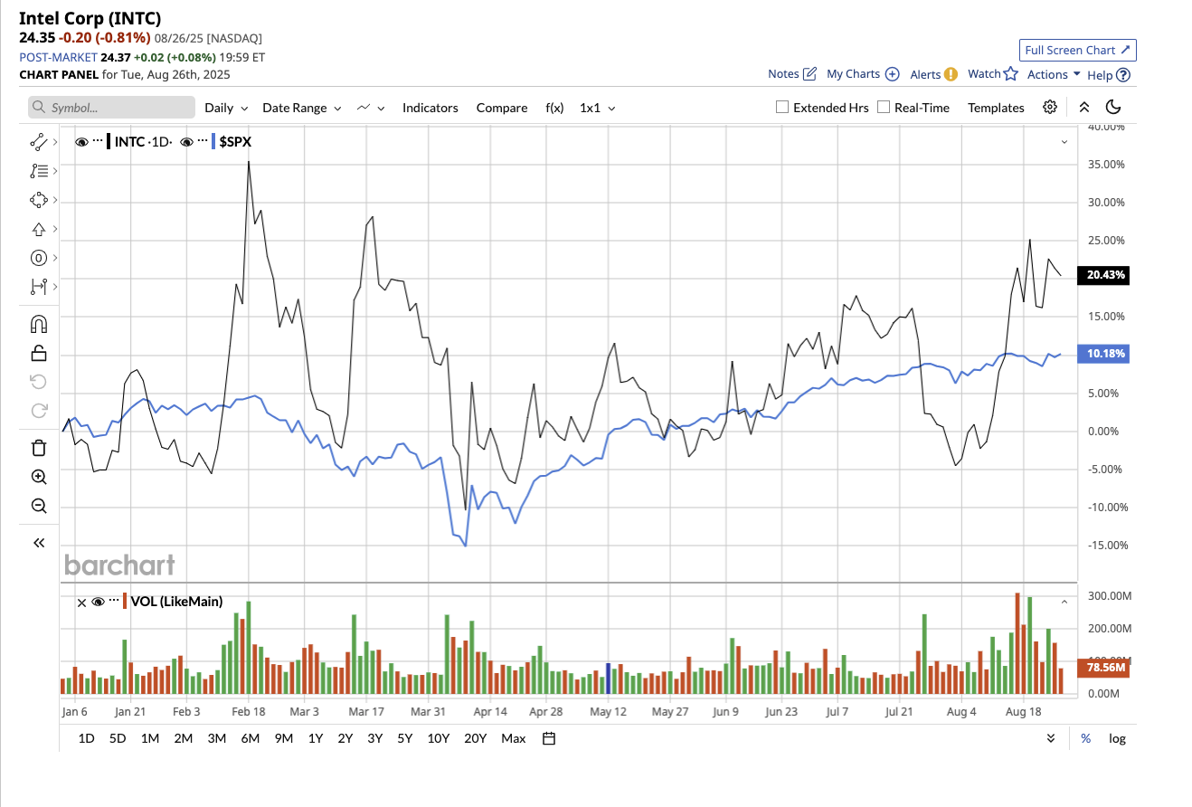Open VOL indicator options ellipsis
This screenshot has width=1192, height=807.
point(115,601)
